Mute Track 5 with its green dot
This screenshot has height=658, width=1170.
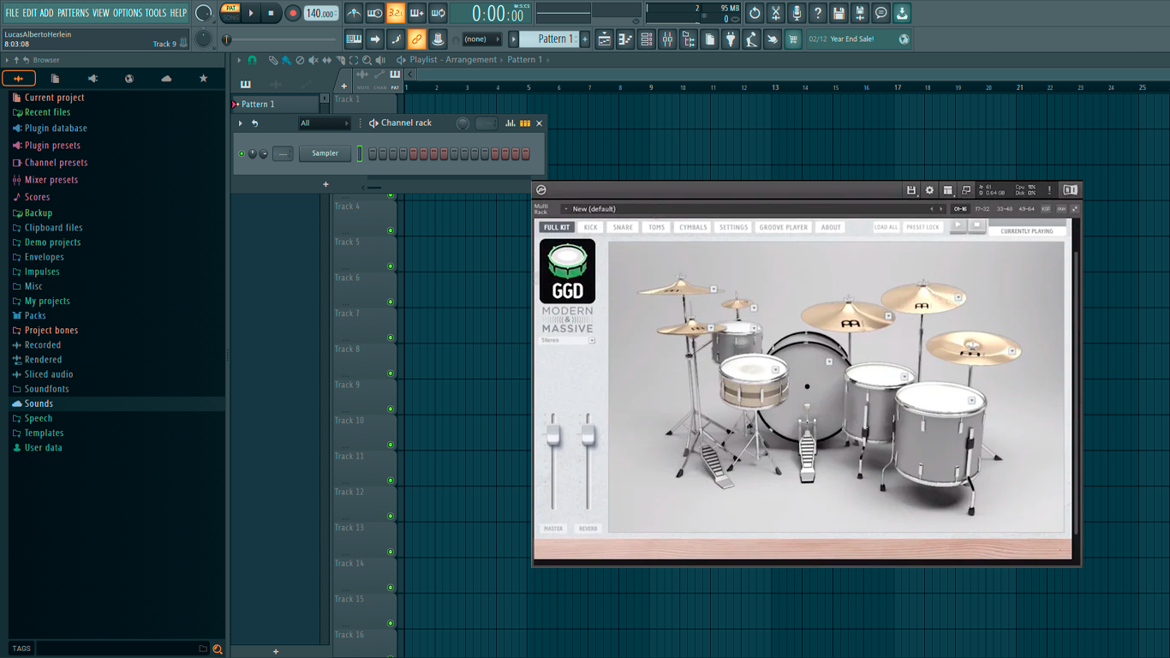[391, 266]
